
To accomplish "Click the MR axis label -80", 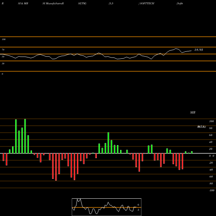I will coord(211,184).
